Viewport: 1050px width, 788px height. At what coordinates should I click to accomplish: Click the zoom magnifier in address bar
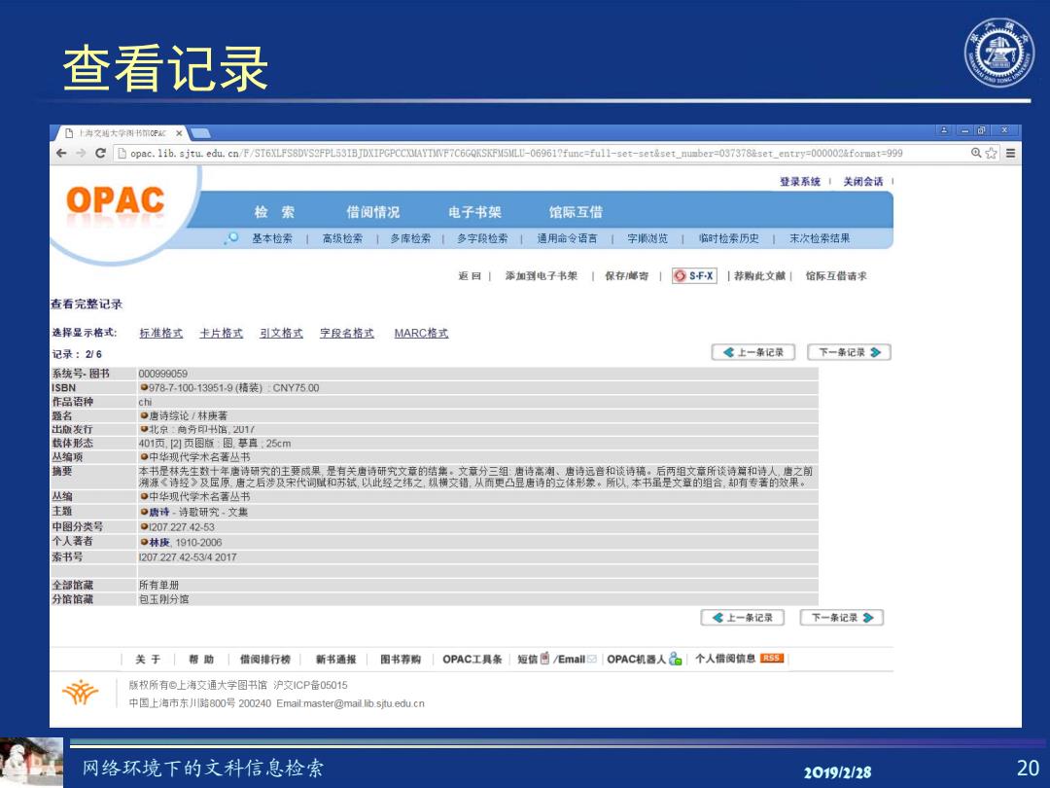(x=976, y=153)
